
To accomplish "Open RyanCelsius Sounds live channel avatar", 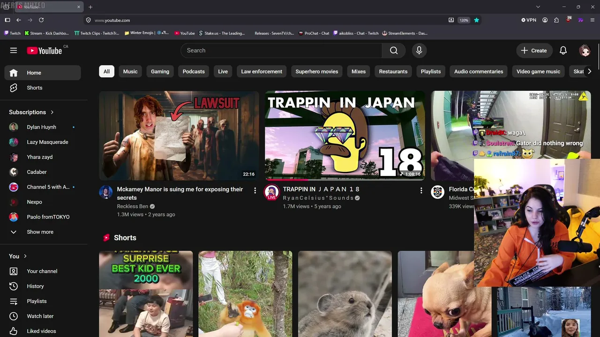I will tap(272, 192).
